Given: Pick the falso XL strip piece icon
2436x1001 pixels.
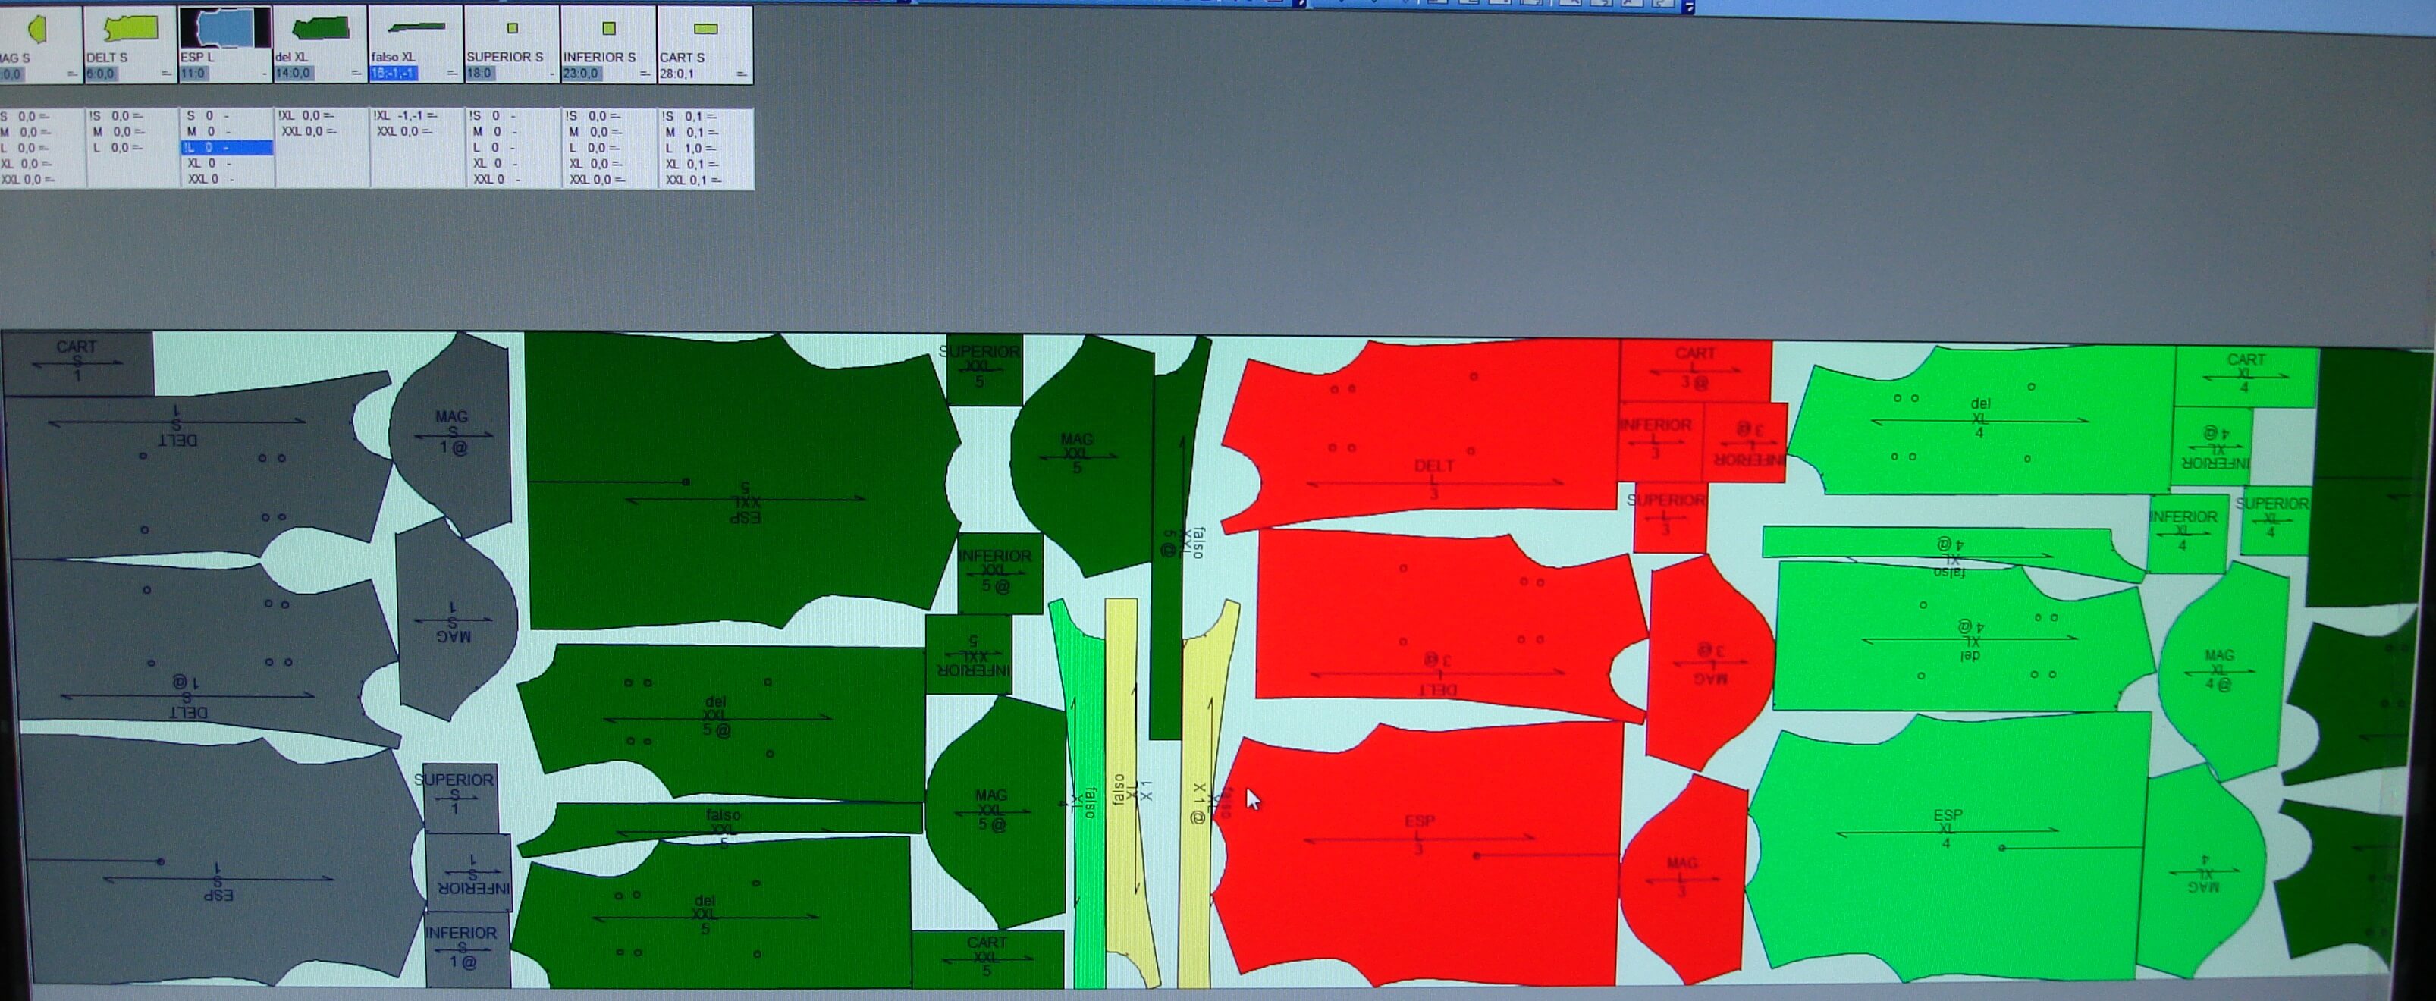Looking at the screenshot, I should click(x=416, y=28).
